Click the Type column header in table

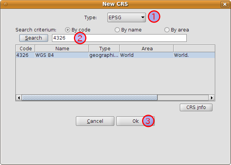pyautogui.click(x=104, y=49)
